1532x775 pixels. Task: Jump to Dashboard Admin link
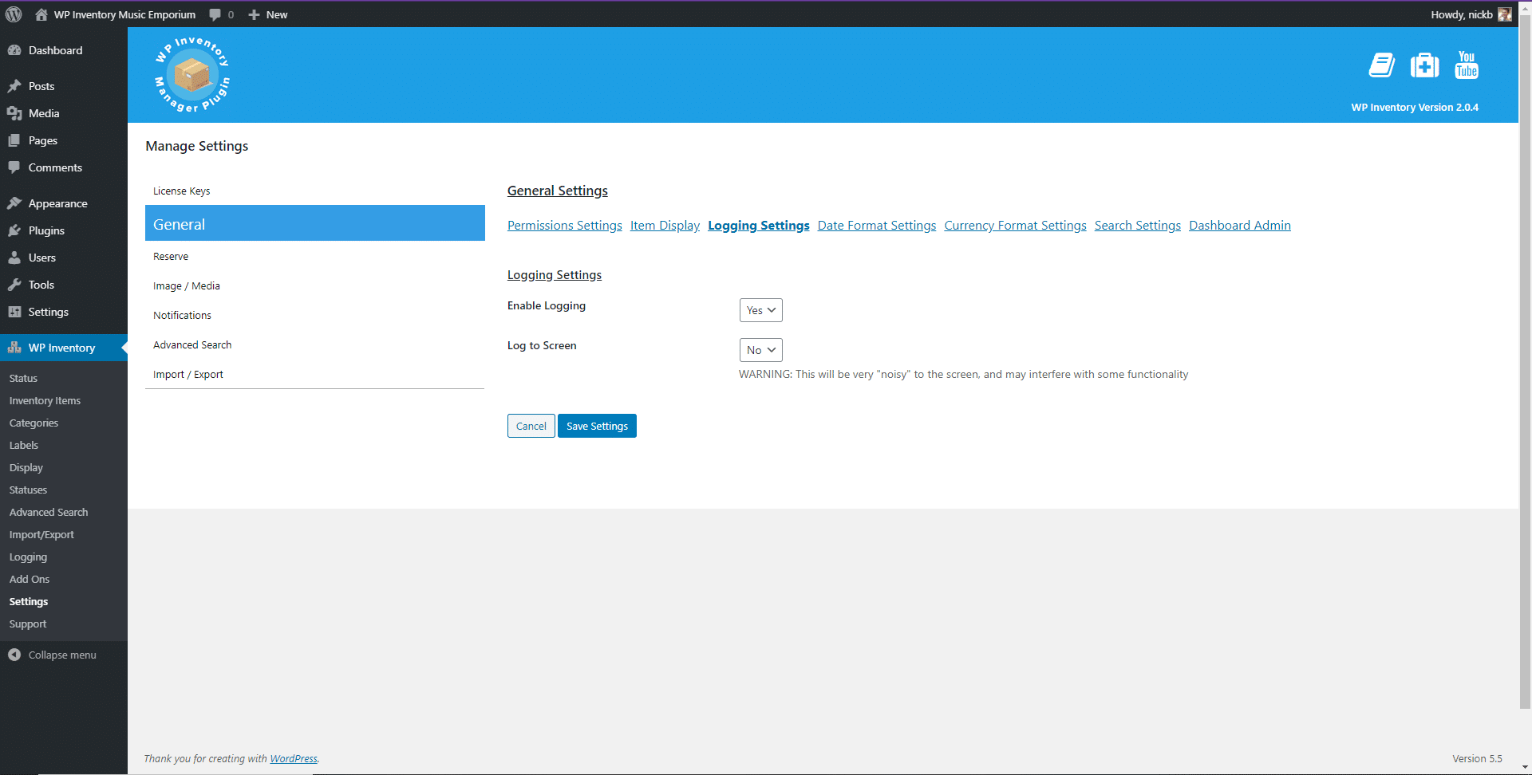(x=1240, y=226)
